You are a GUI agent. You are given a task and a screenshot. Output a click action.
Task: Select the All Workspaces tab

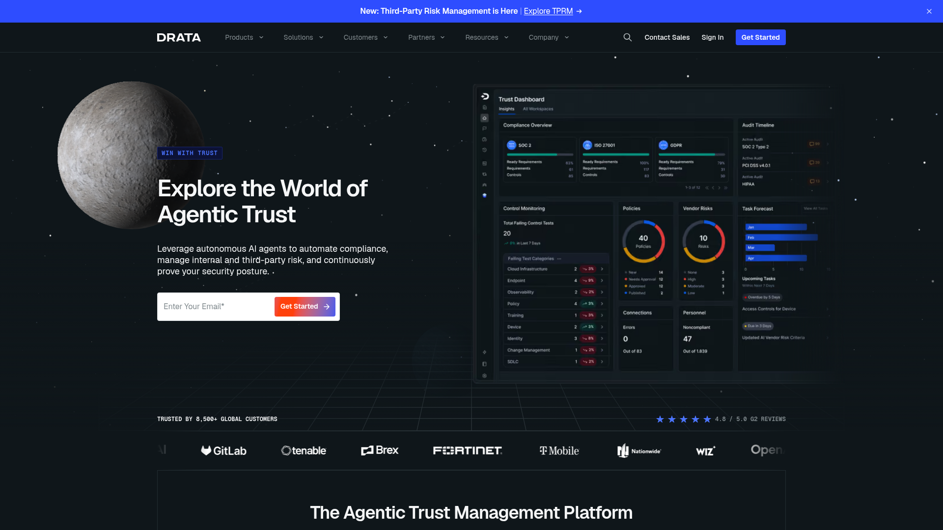pyautogui.click(x=538, y=109)
